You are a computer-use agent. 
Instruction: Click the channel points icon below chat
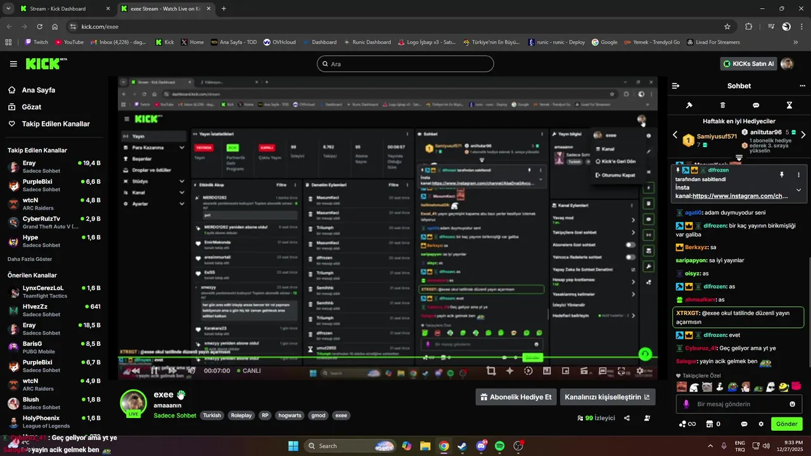(x=687, y=424)
